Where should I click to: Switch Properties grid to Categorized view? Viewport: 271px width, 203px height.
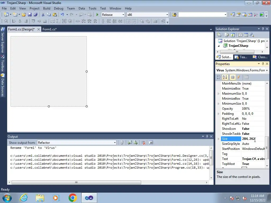pyautogui.click(x=219, y=77)
